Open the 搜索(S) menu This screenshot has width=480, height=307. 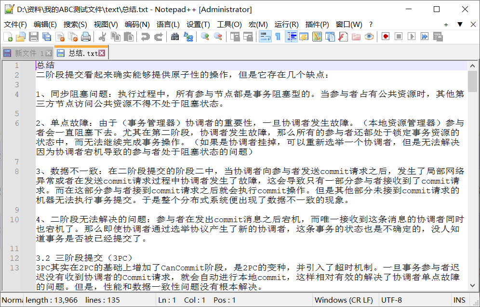[x=75, y=25]
